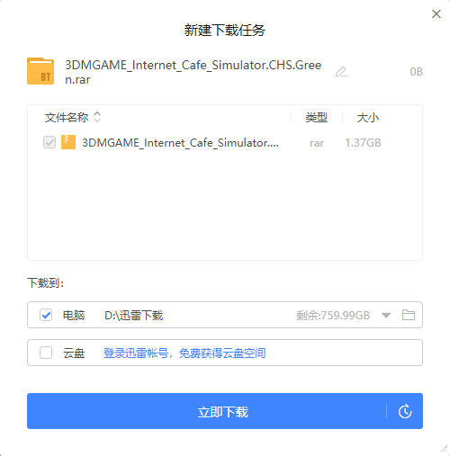
Task: Sort the file list by 类型 column
Action: [316, 118]
